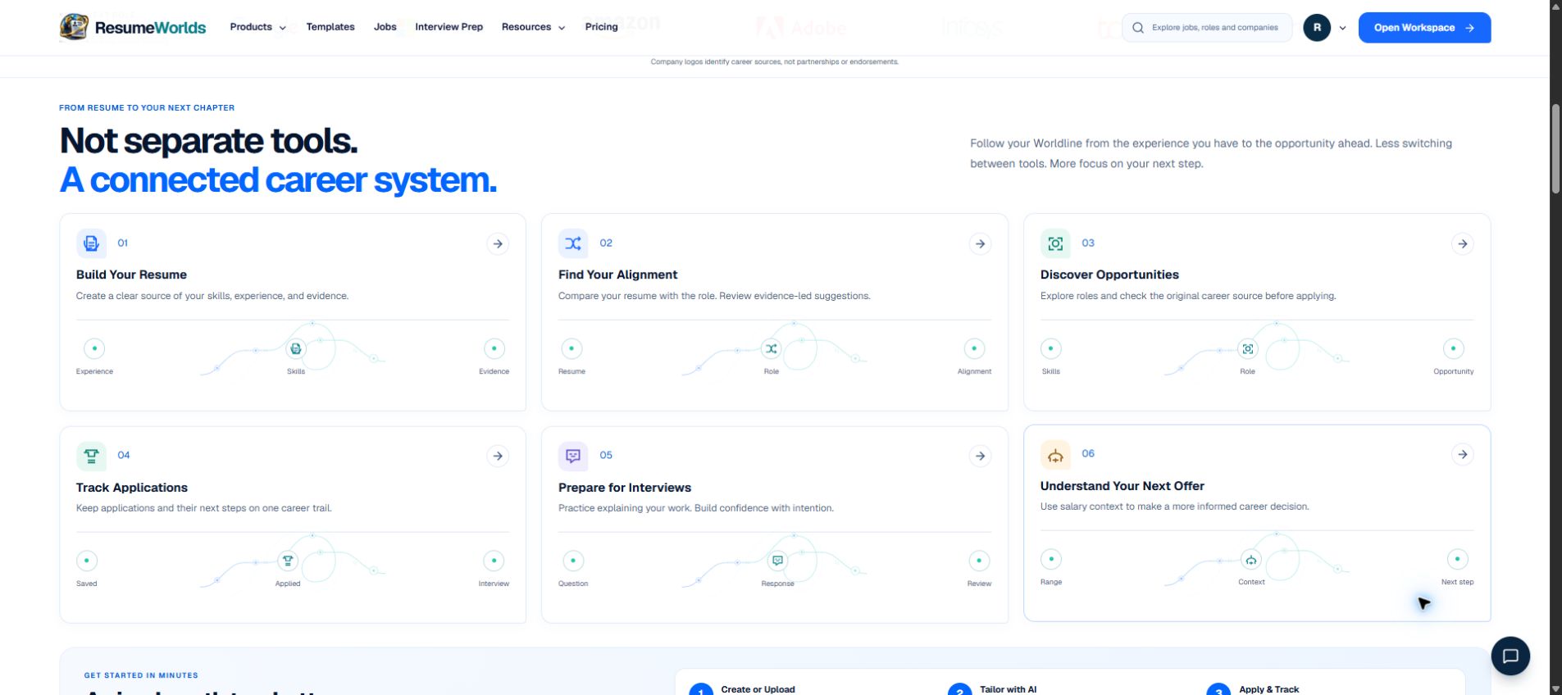Open the Build Your Resume heading link

click(131, 275)
